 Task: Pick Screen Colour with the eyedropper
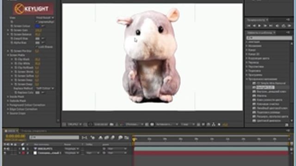pyautogui.click(x=43, y=26)
